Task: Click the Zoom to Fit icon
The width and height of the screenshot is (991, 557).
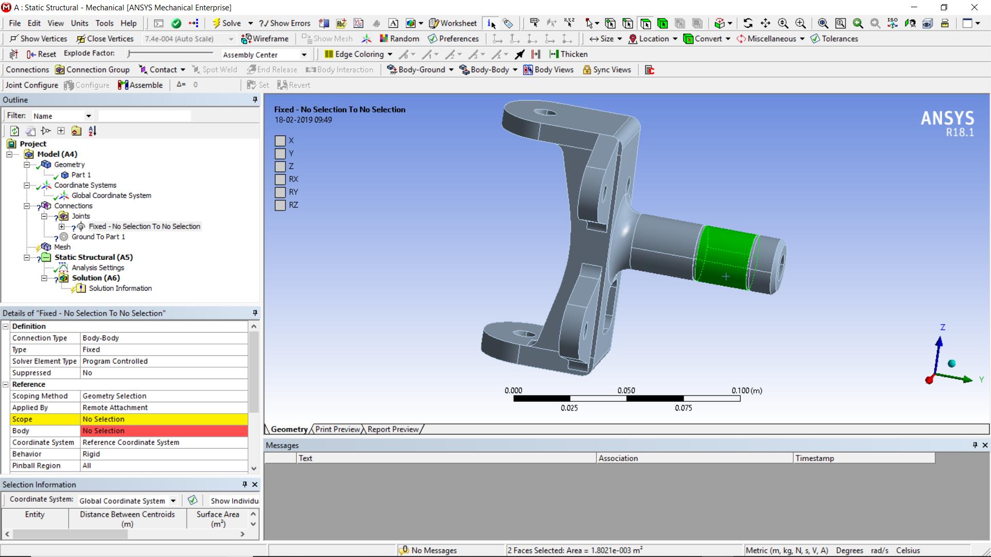Action: 823,23
